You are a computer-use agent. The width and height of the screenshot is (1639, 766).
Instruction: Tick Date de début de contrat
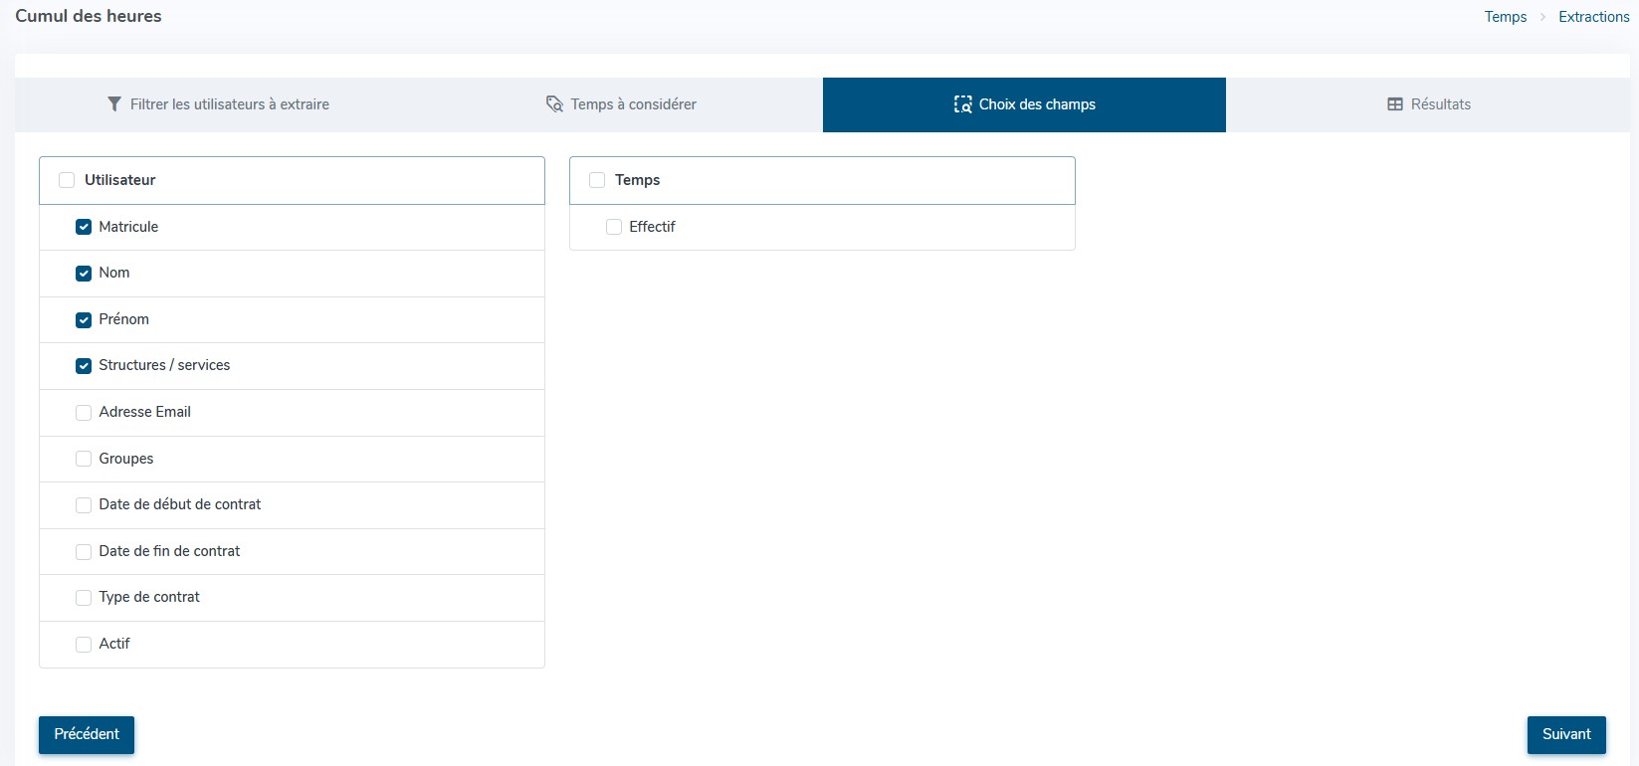pyautogui.click(x=84, y=505)
